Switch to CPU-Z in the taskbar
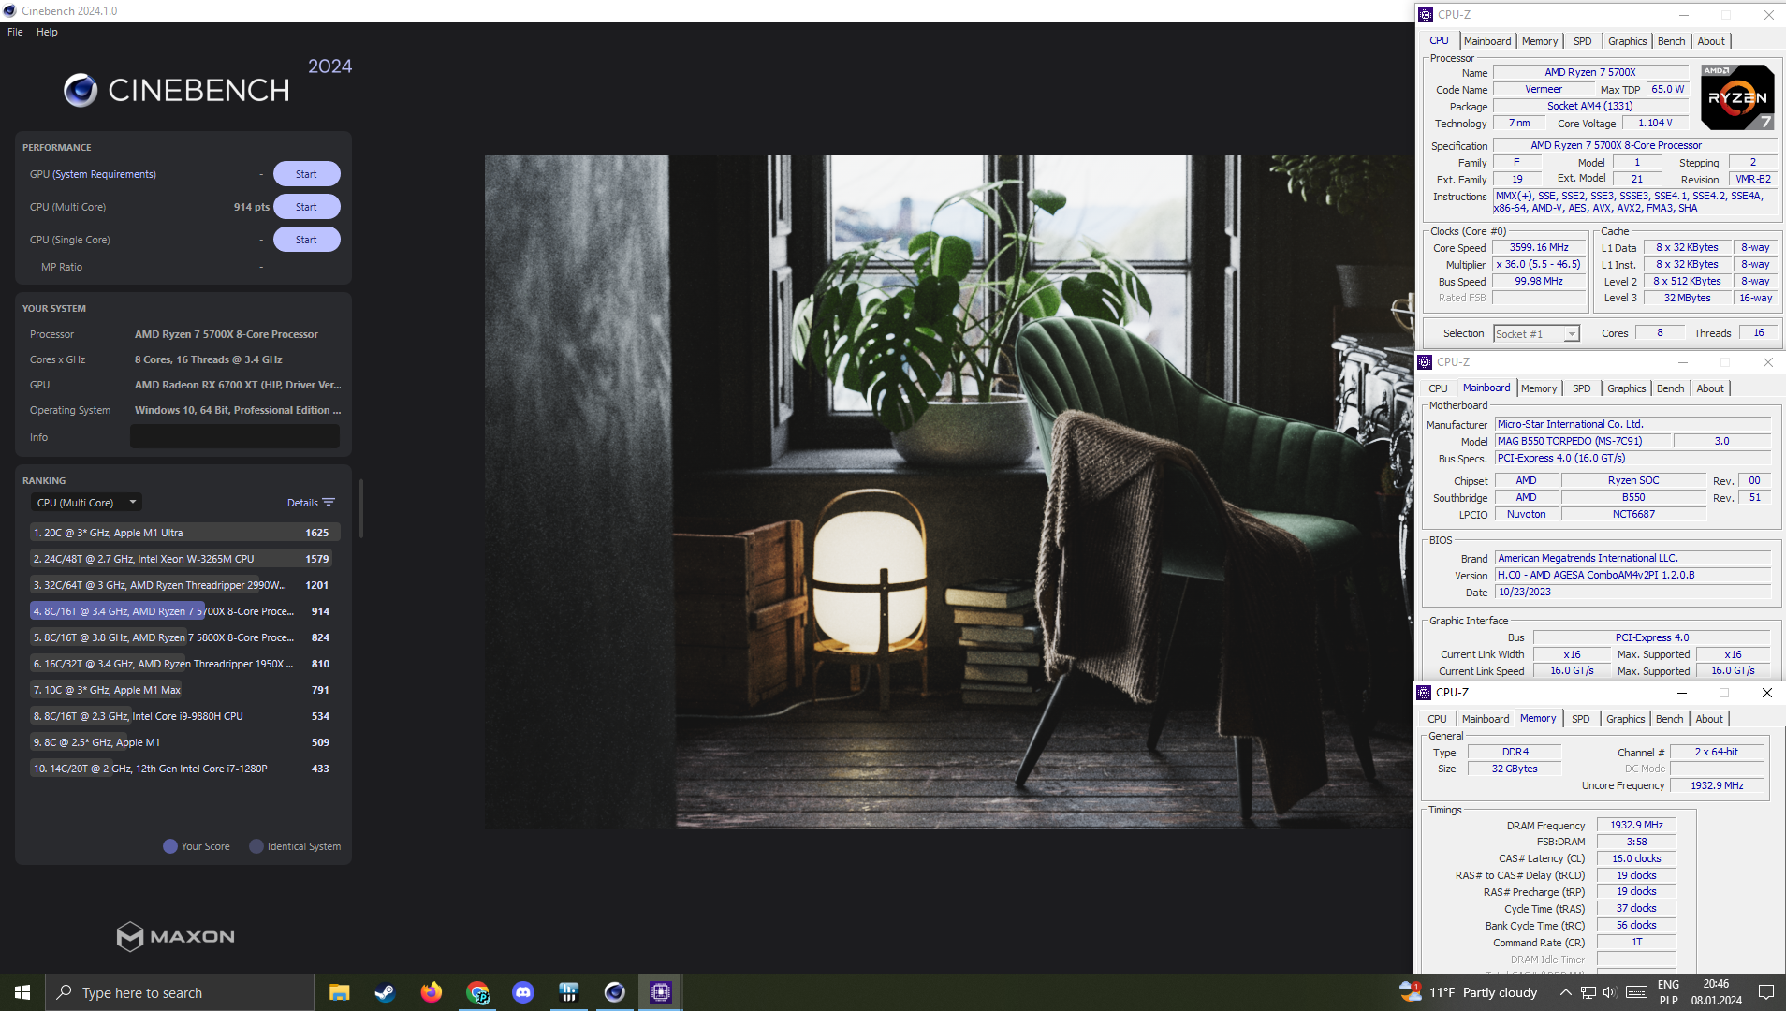This screenshot has height=1011, width=1786. point(661,992)
